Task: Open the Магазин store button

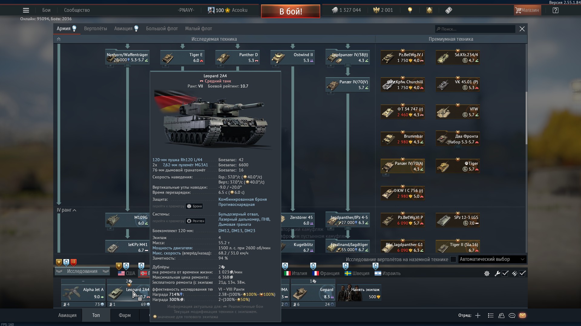Action: point(527,10)
